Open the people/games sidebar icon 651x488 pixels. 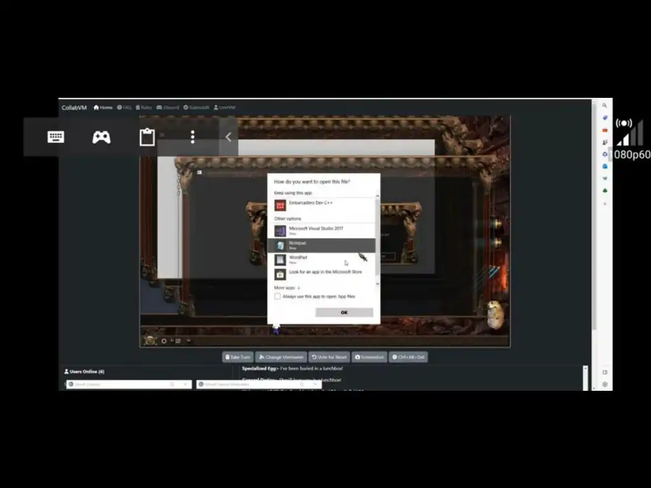click(x=605, y=142)
